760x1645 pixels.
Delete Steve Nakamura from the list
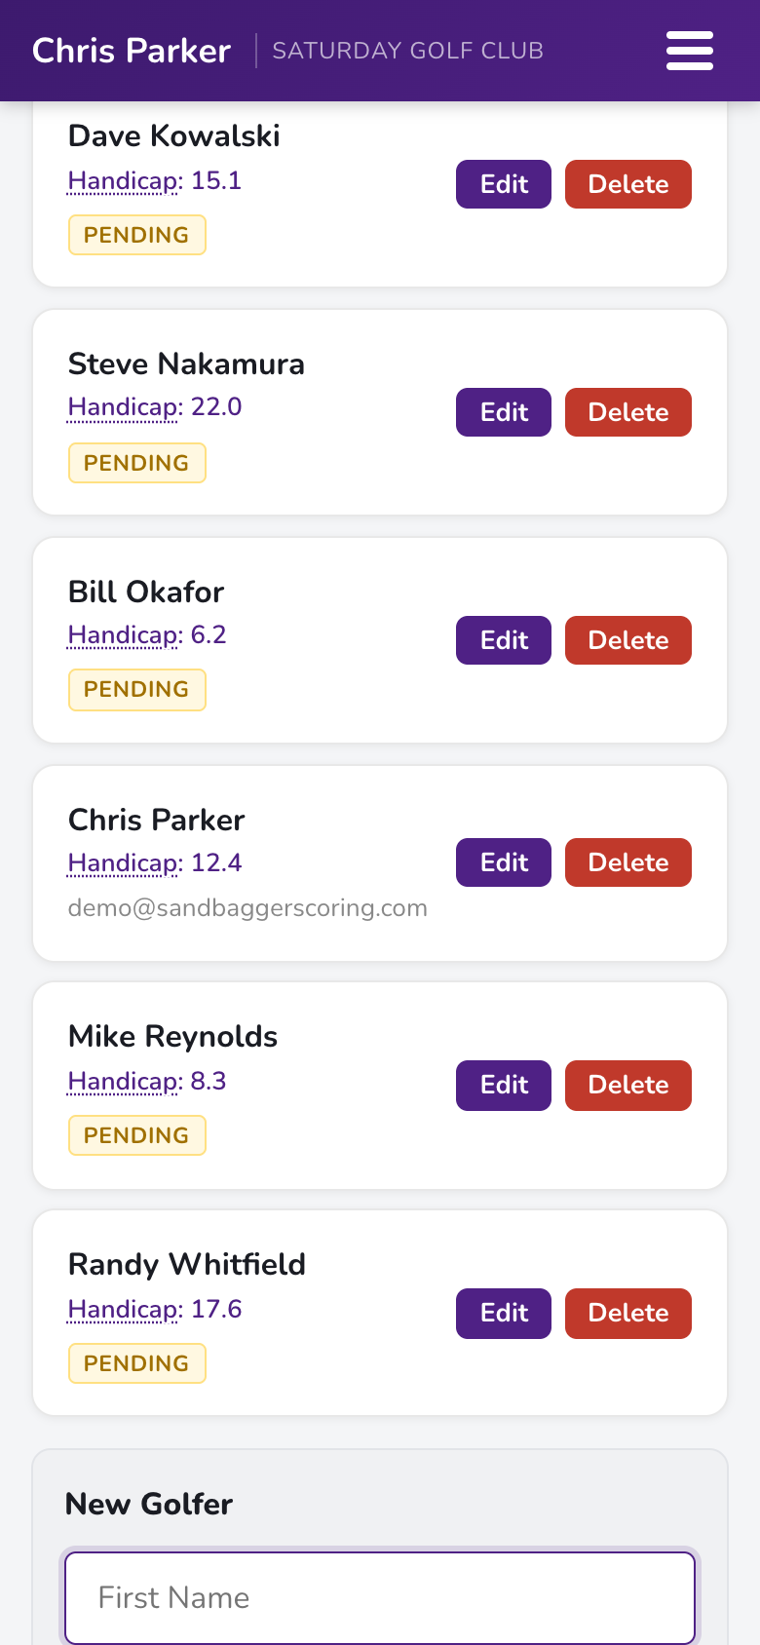628,412
